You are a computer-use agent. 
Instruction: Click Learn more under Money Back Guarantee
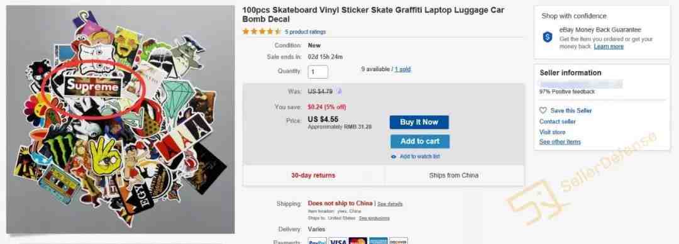[x=609, y=47]
